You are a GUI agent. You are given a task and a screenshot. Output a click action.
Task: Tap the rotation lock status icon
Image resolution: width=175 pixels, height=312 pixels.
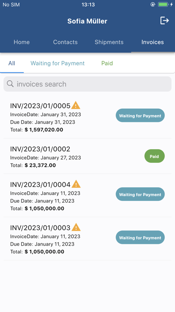[153, 4]
